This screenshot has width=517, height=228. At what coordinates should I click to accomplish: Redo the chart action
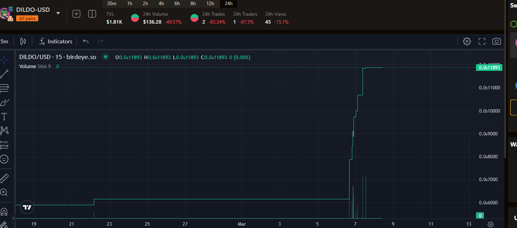coord(100,41)
